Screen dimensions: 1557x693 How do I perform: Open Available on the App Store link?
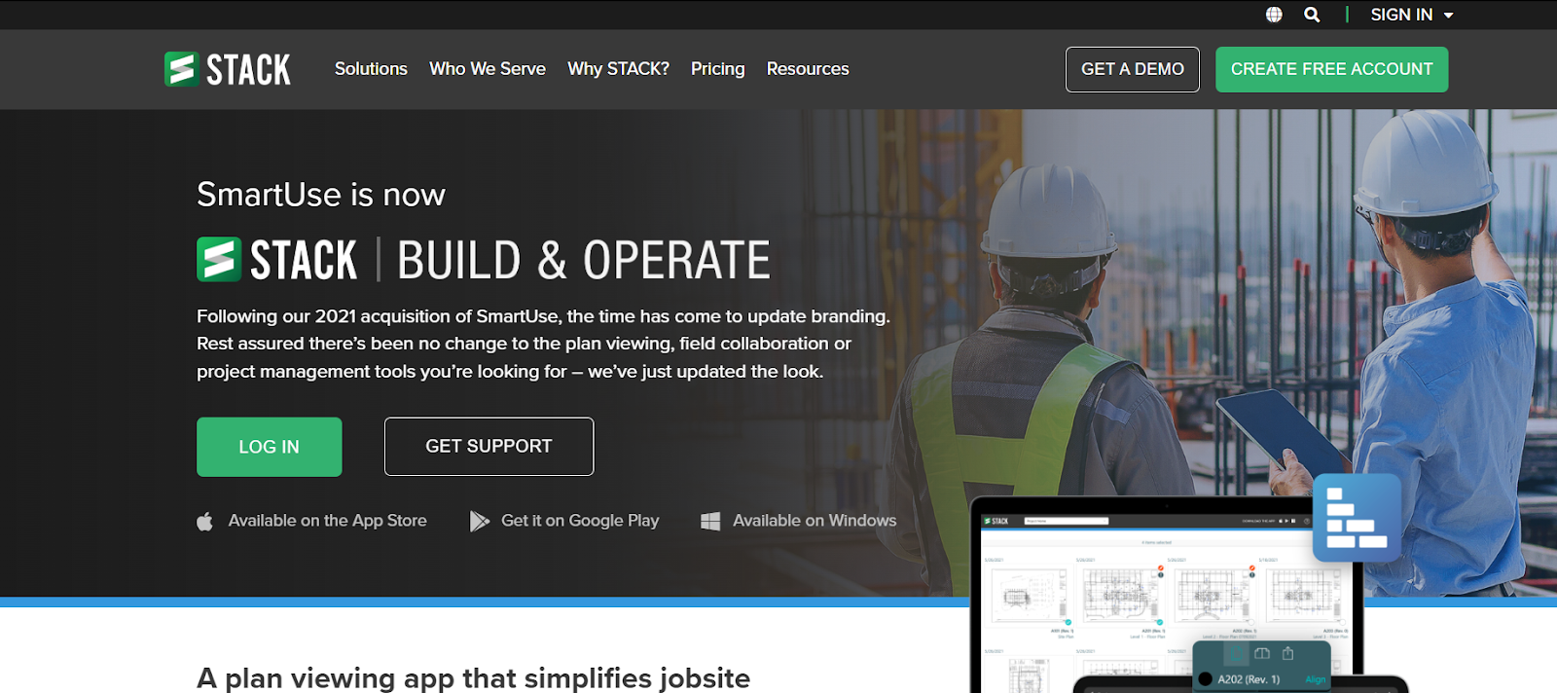pos(327,521)
